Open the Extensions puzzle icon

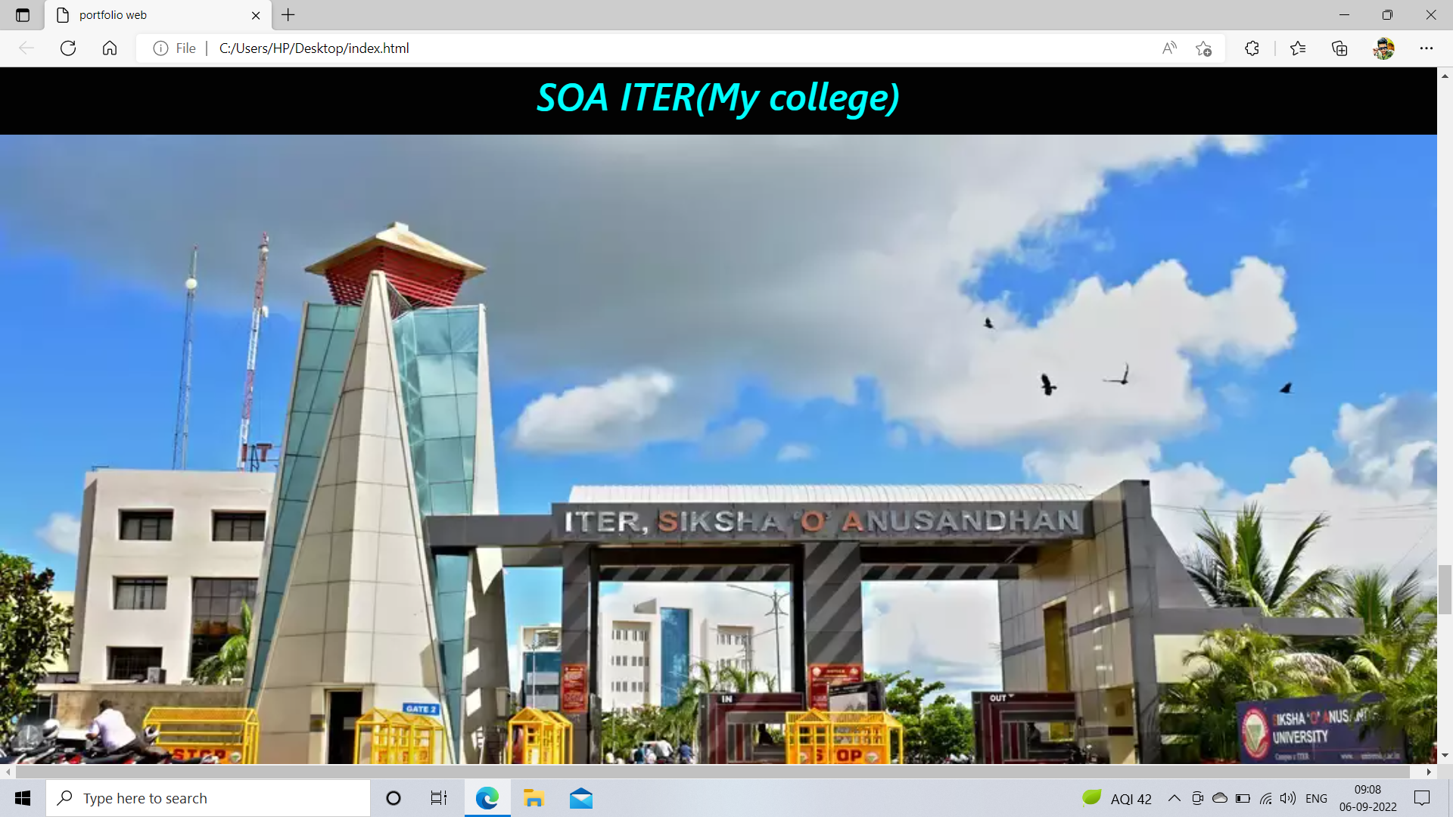click(1252, 48)
